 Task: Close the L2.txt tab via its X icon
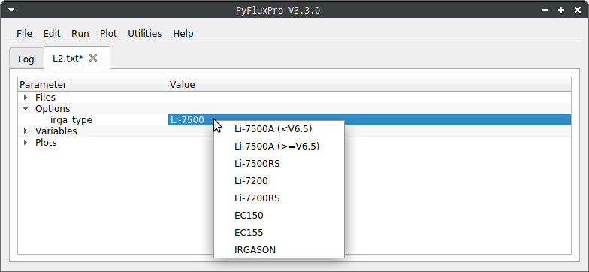93,58
